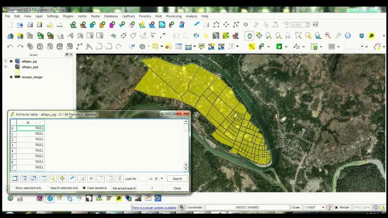Open the Vector menu
Viewport: 388px width, 218px height.
(x=82, y=16)
